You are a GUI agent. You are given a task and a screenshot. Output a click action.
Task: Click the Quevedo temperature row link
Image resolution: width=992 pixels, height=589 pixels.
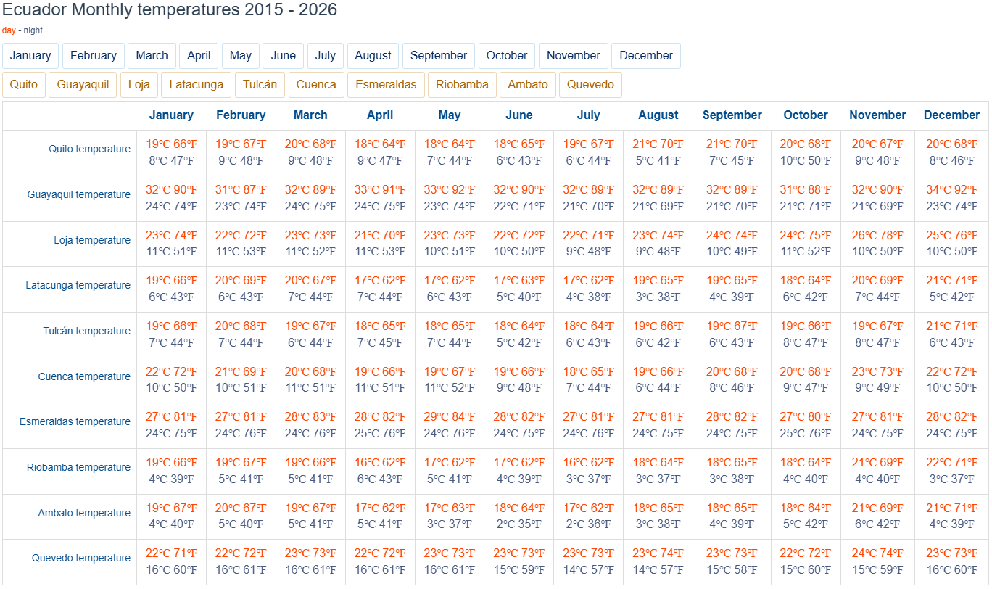[x=81, y=558]
